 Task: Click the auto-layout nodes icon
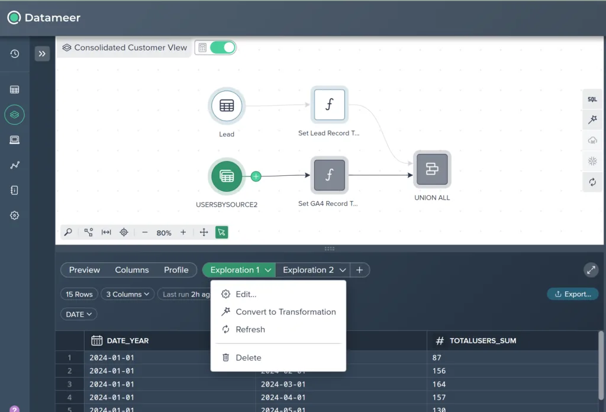89,232
